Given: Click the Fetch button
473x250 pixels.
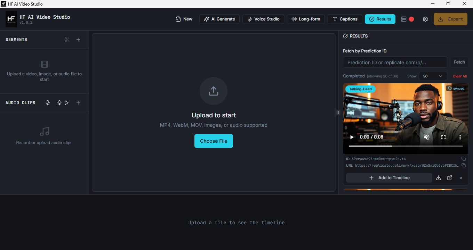Looking at the screenshot, I should pos(459,62).
